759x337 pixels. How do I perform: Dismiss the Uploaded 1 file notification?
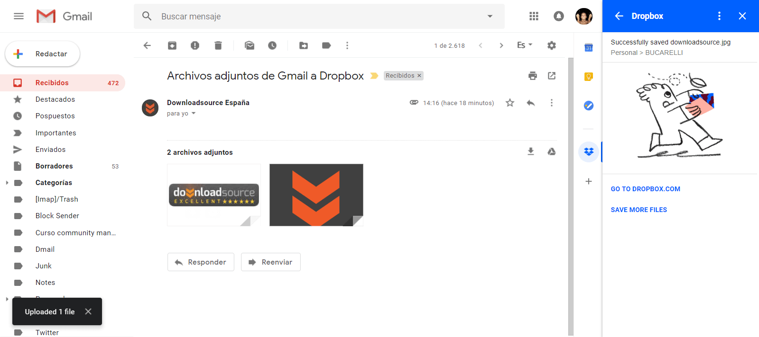pos(88,311)
